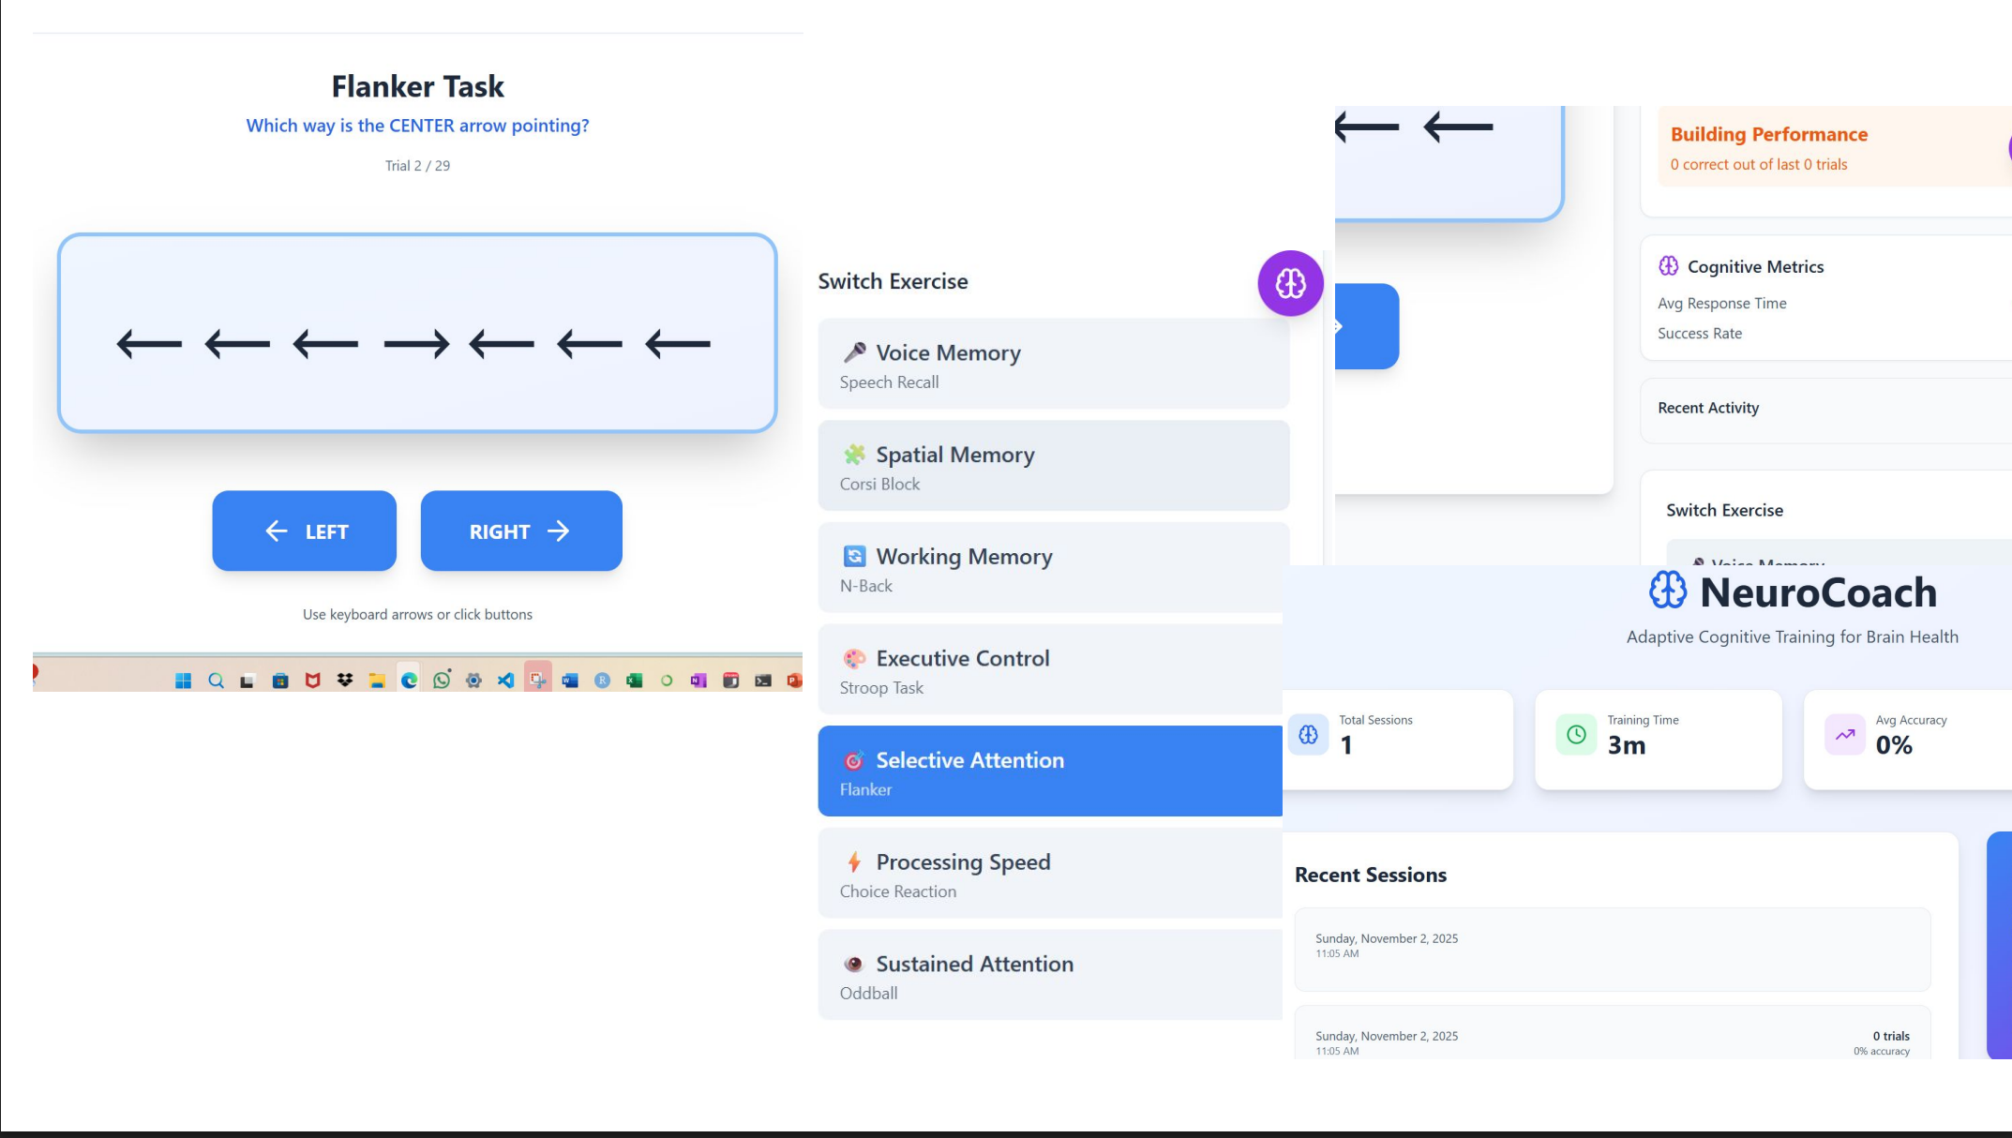Open Visual Studio Code from taskbar

click(x=505, y=681)
